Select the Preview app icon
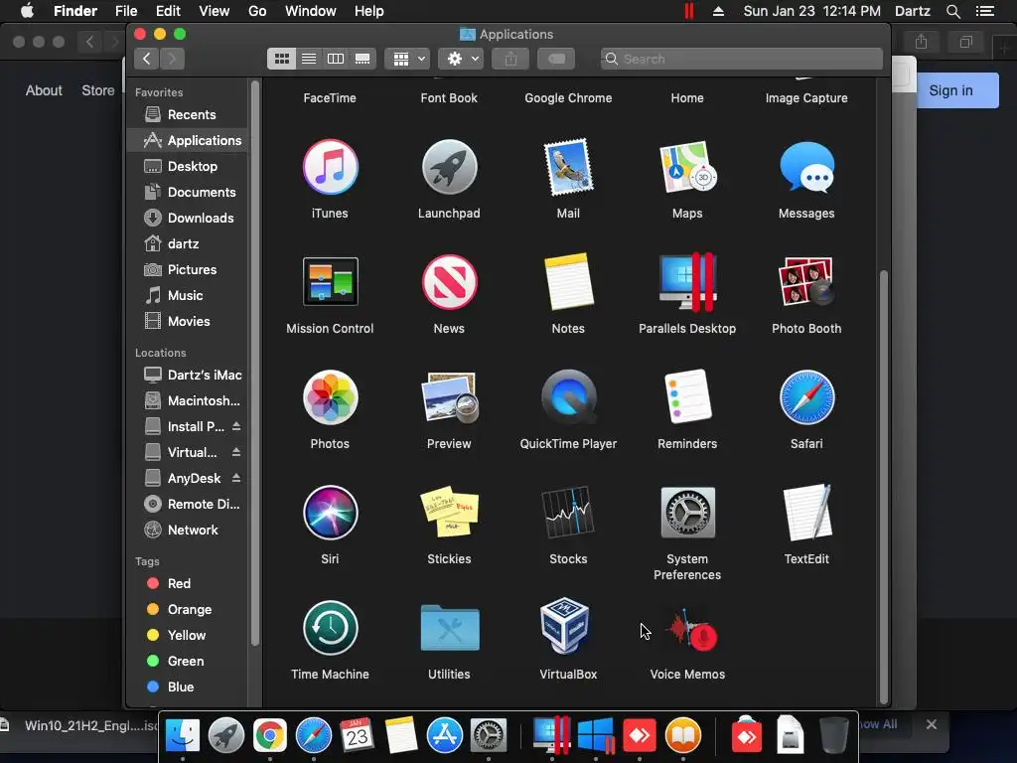Viewport: 1017px width, 763px height. click(449, 397)
